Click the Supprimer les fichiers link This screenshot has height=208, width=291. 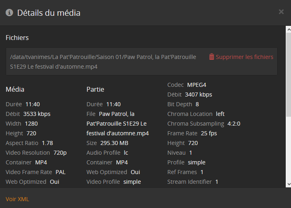click(x=245, y=57)
